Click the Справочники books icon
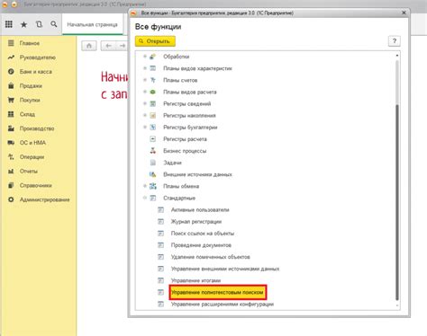Viewport: 427px width, 336px height. (x=11, y=185)
